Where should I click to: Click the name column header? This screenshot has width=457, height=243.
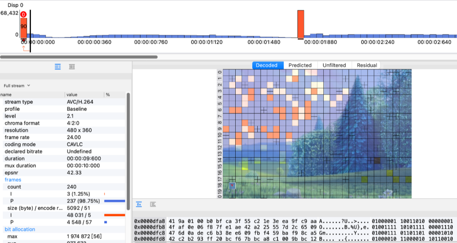(x=6, y=95)
